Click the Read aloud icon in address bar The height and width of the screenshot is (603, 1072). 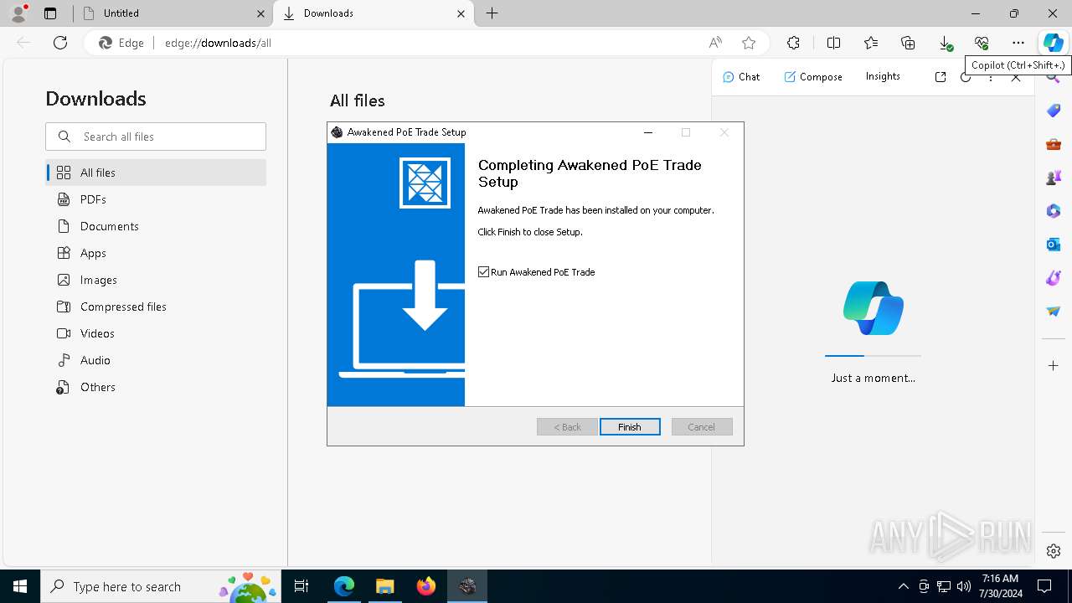715,43
